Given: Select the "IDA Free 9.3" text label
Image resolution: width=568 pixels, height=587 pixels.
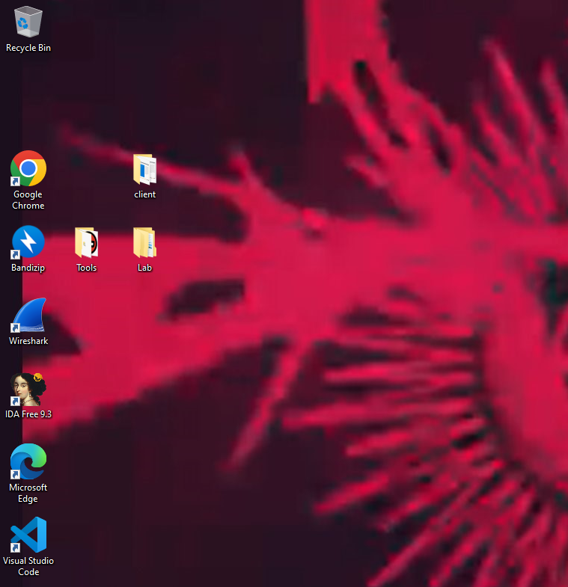Looking at the screenshot, I should tap(28, 414).
